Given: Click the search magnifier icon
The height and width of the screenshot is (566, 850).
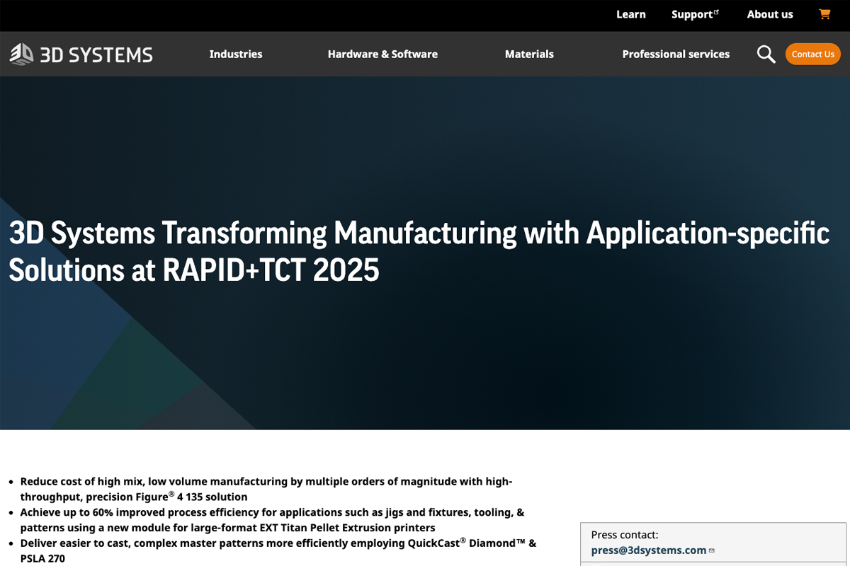Looking at the screenshot, I should (x=766, y=54).
